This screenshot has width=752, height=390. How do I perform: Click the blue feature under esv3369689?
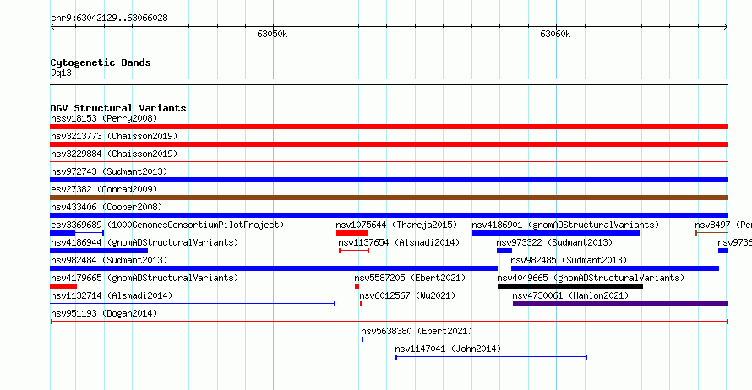pos(77,233)
